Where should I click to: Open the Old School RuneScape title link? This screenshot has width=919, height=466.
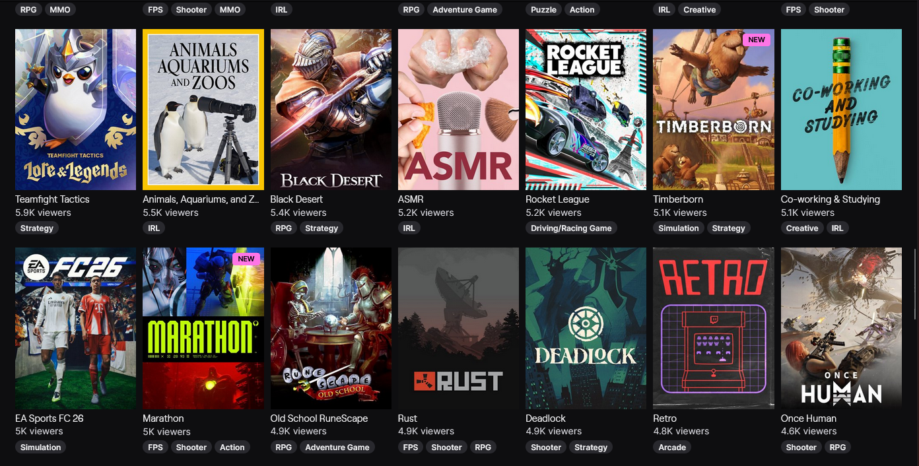(319, 418)
